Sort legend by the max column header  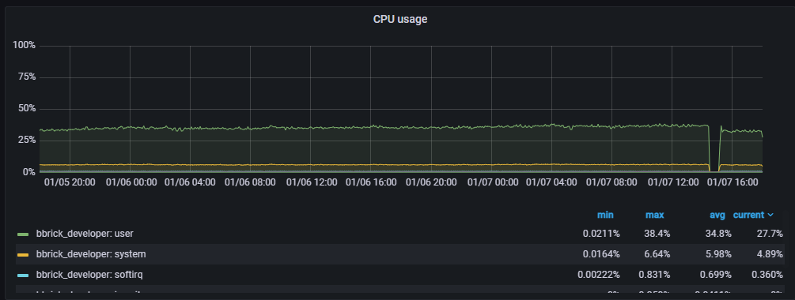(x=654, y=215)
